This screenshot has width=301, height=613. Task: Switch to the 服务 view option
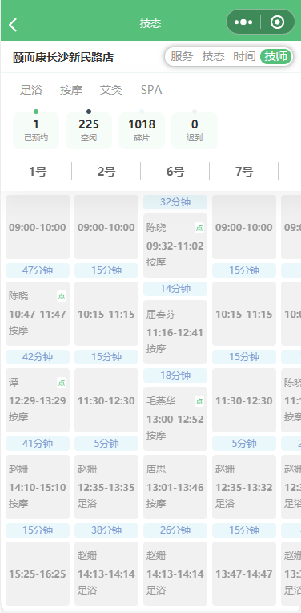point(182,56)
